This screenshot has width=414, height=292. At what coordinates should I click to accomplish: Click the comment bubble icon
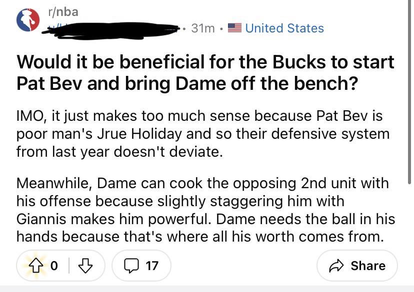(x=130, y=266)
